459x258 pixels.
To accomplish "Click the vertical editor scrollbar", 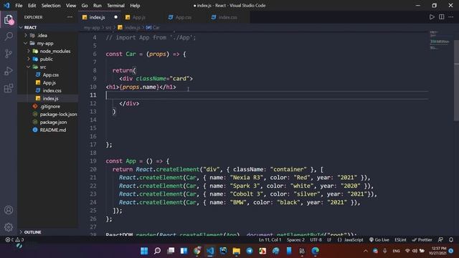I will [456, 80].
